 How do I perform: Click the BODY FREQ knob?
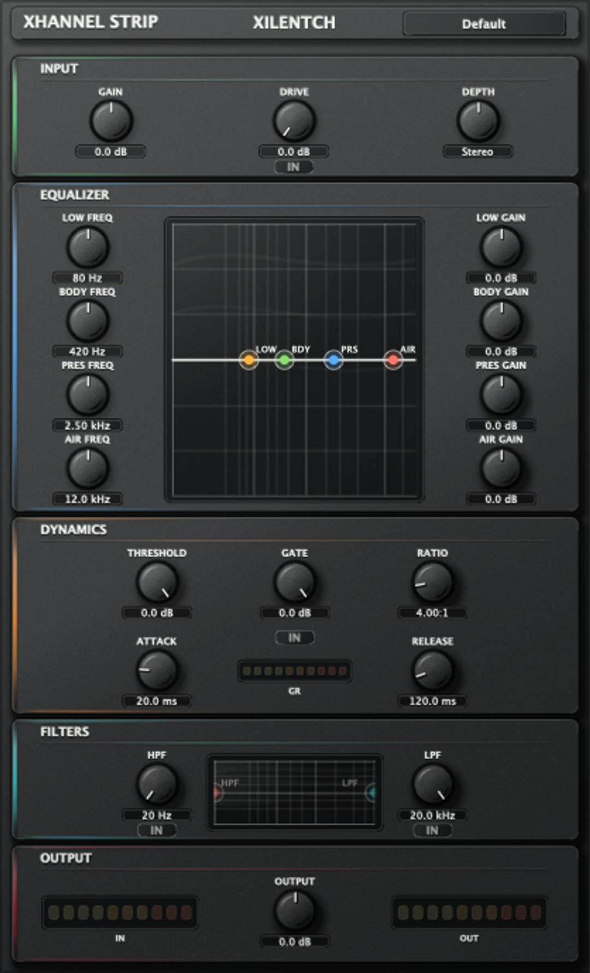click(x=87, y=321)
